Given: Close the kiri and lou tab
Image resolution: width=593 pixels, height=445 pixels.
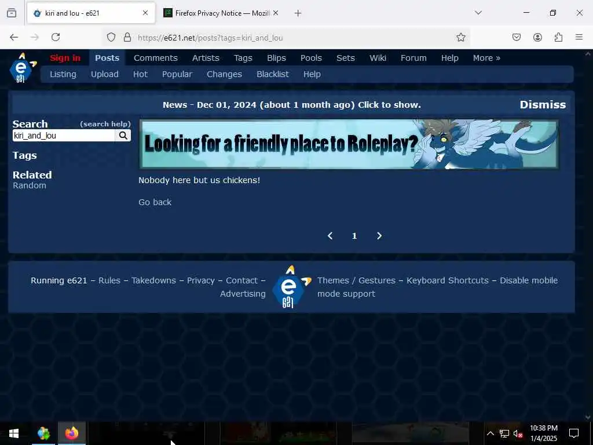Looking at the screenshot, I should [145, 13].
